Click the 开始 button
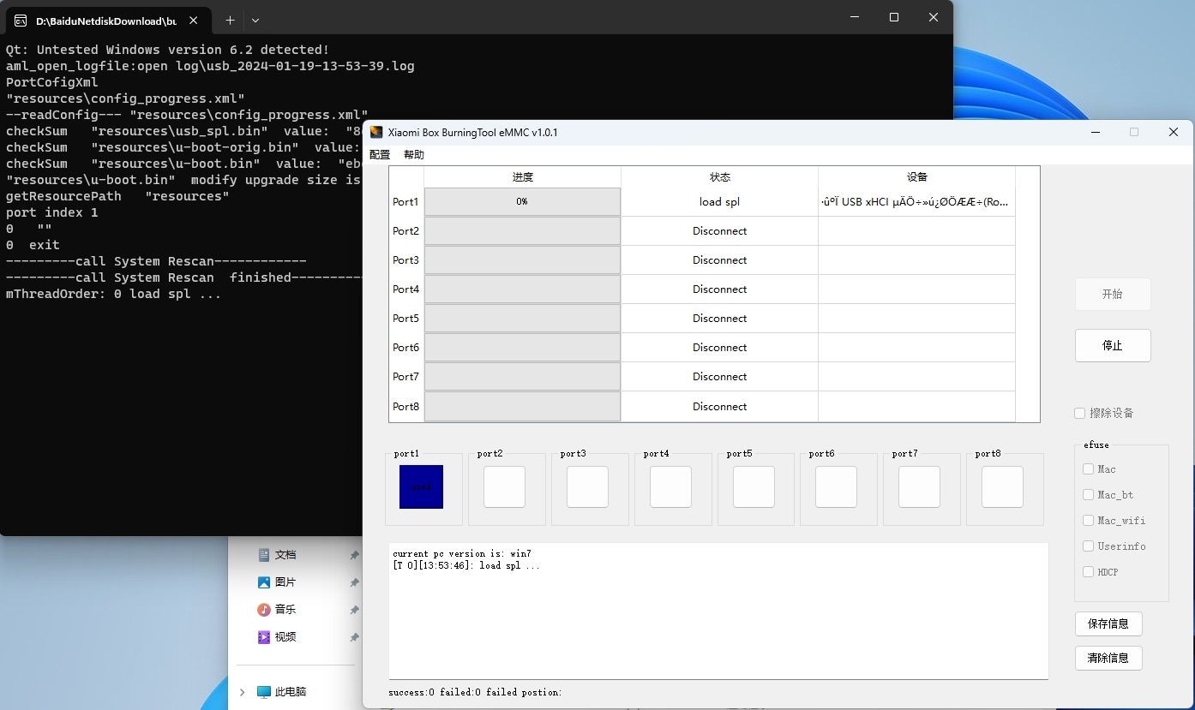This screenshot has width=1195, height=710. (1113, 294)
